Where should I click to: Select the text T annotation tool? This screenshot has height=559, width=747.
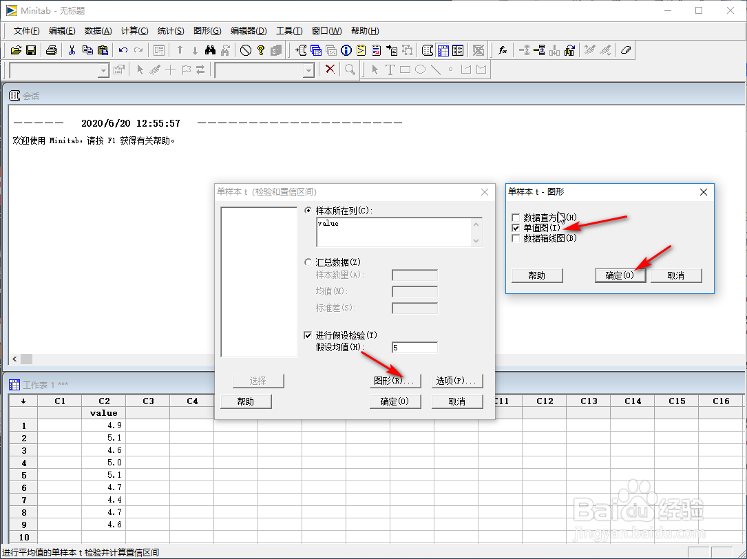pos(390,70)
